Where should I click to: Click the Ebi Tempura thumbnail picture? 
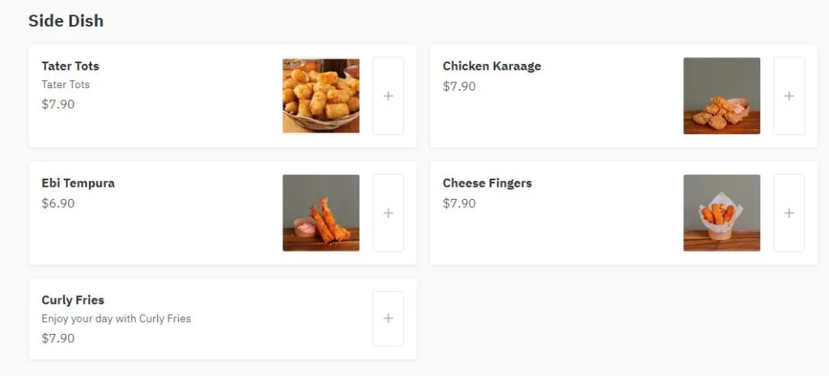click(x=321, y=213)
